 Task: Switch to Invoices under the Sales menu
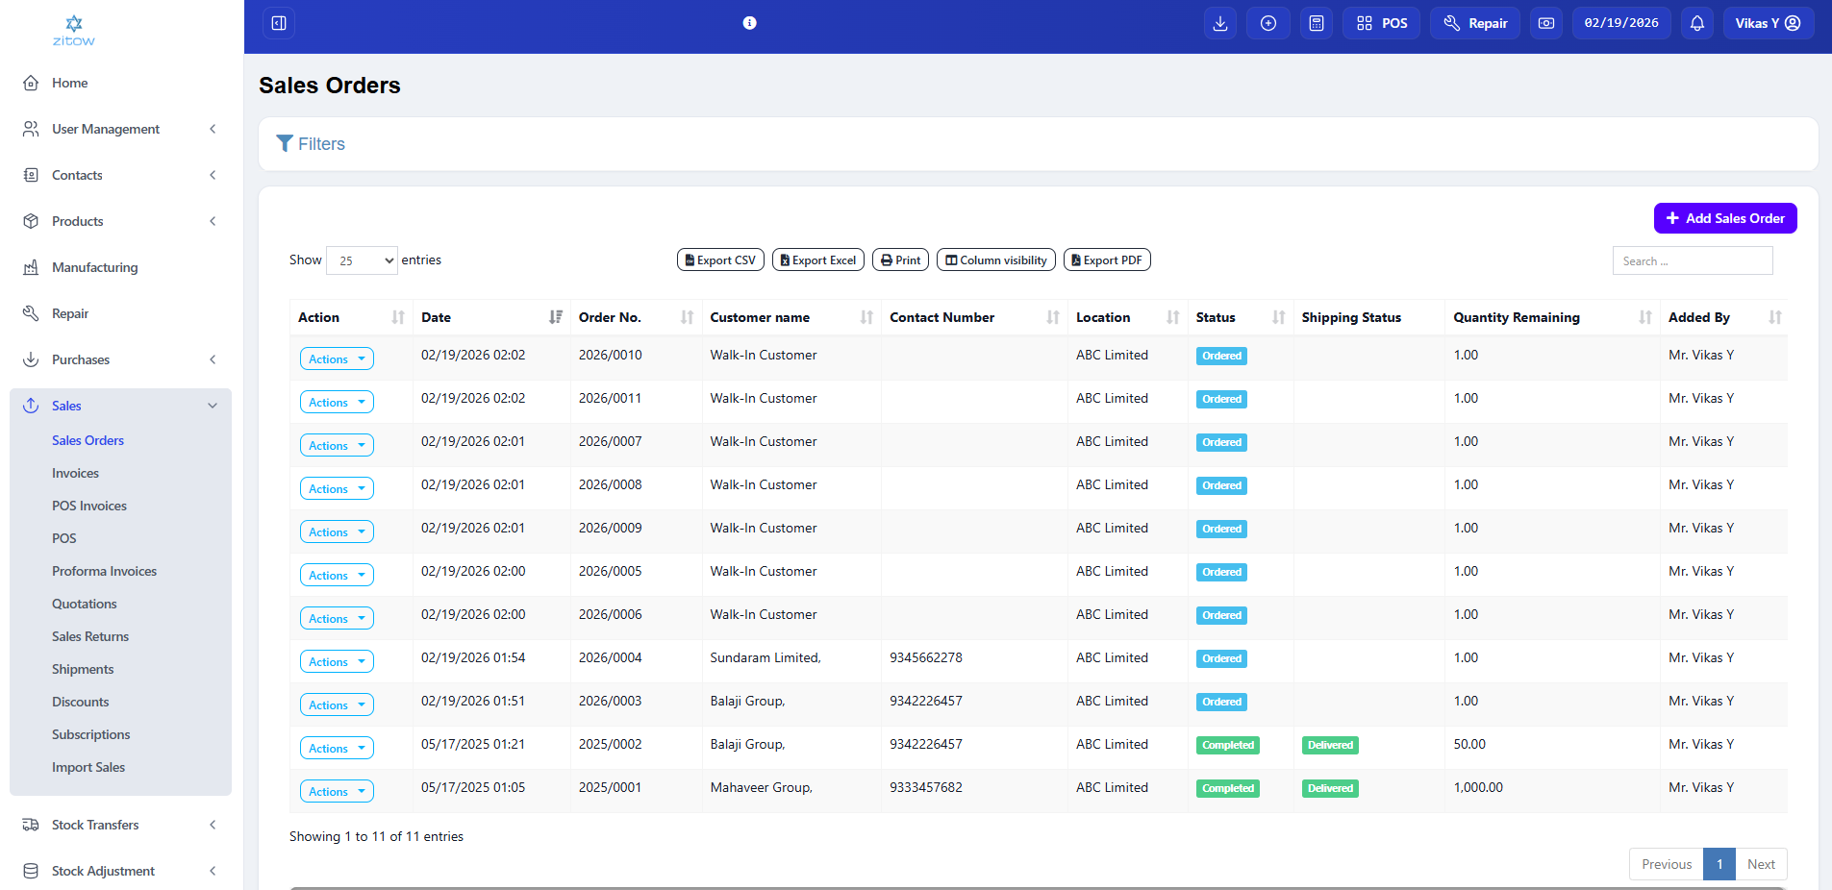(75, 473)
